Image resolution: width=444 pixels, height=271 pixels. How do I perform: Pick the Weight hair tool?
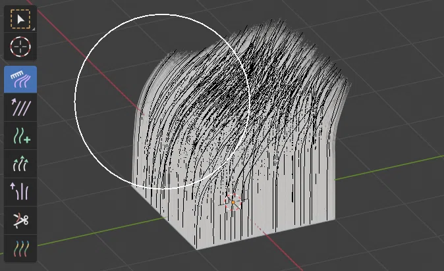coord(20,249)
